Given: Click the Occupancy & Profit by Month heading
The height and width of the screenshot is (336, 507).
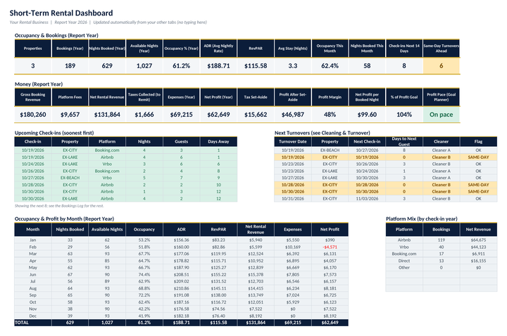Looking at the screenshot, I should pos(64,219).
